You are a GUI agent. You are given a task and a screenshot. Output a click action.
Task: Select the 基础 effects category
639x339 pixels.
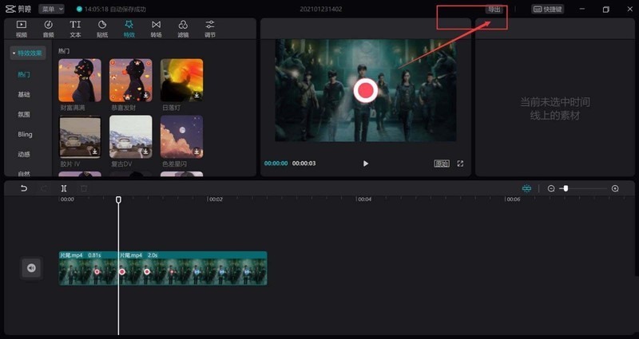(x=24, y=94)
